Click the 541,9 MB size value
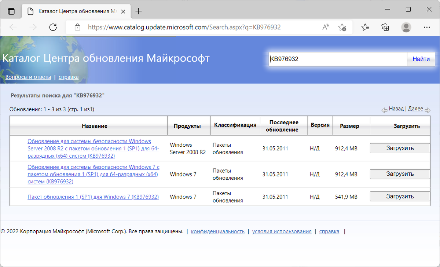Screen dimensions: 440x267 click(346, 197)
